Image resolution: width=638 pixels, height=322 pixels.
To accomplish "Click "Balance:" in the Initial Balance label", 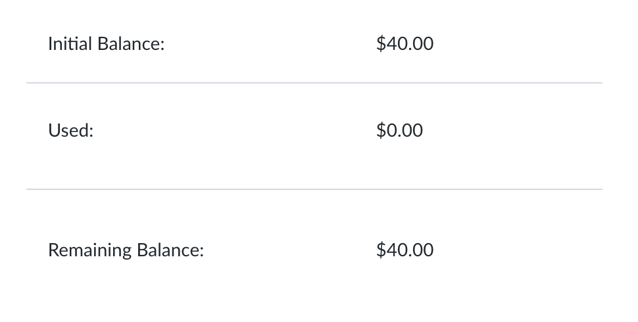I will [x=131, y=45].
